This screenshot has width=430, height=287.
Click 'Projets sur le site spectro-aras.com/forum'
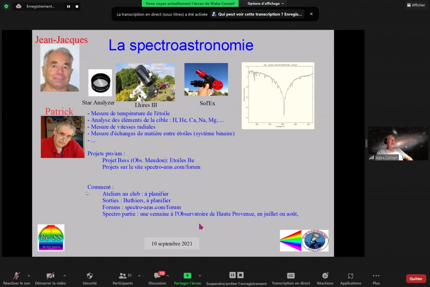coord(151,167)
